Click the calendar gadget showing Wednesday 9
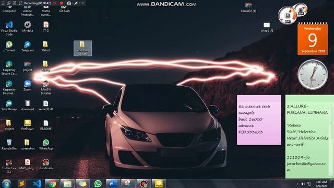 [x=313, y=39]
